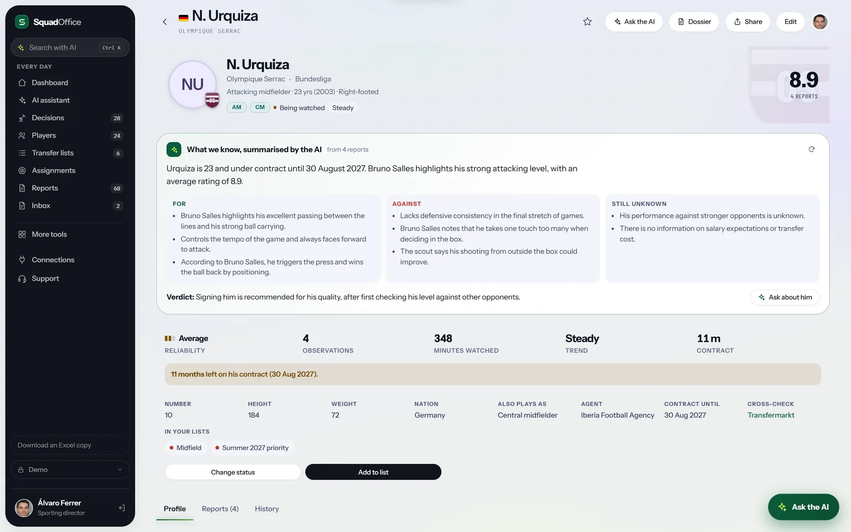Click the Steady trend tag under the name

(x=343, y=108)
